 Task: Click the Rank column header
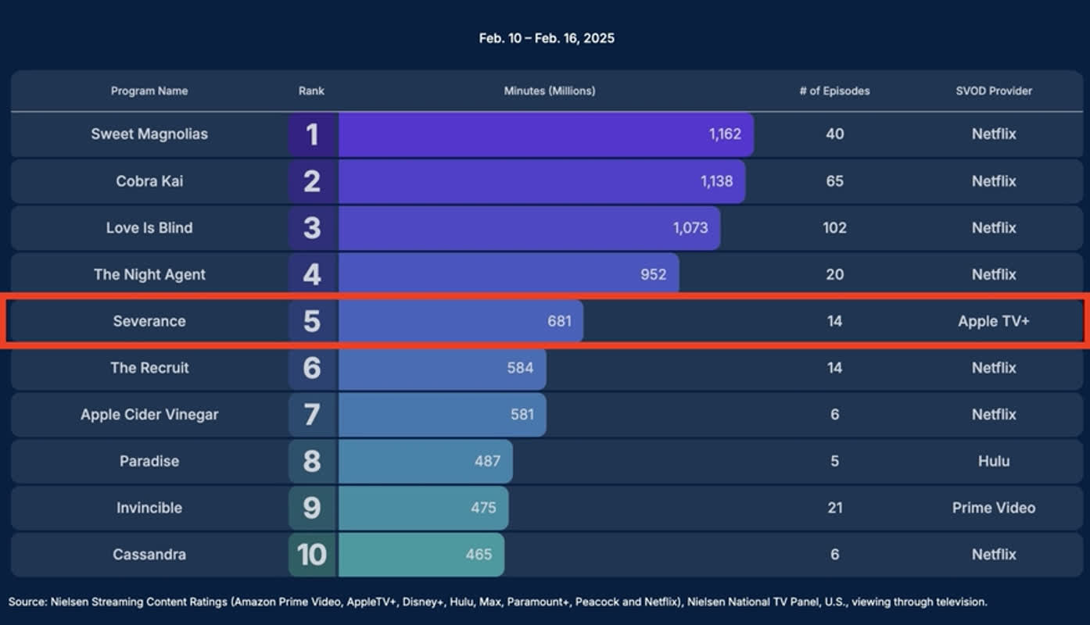[x=311, y=91]
